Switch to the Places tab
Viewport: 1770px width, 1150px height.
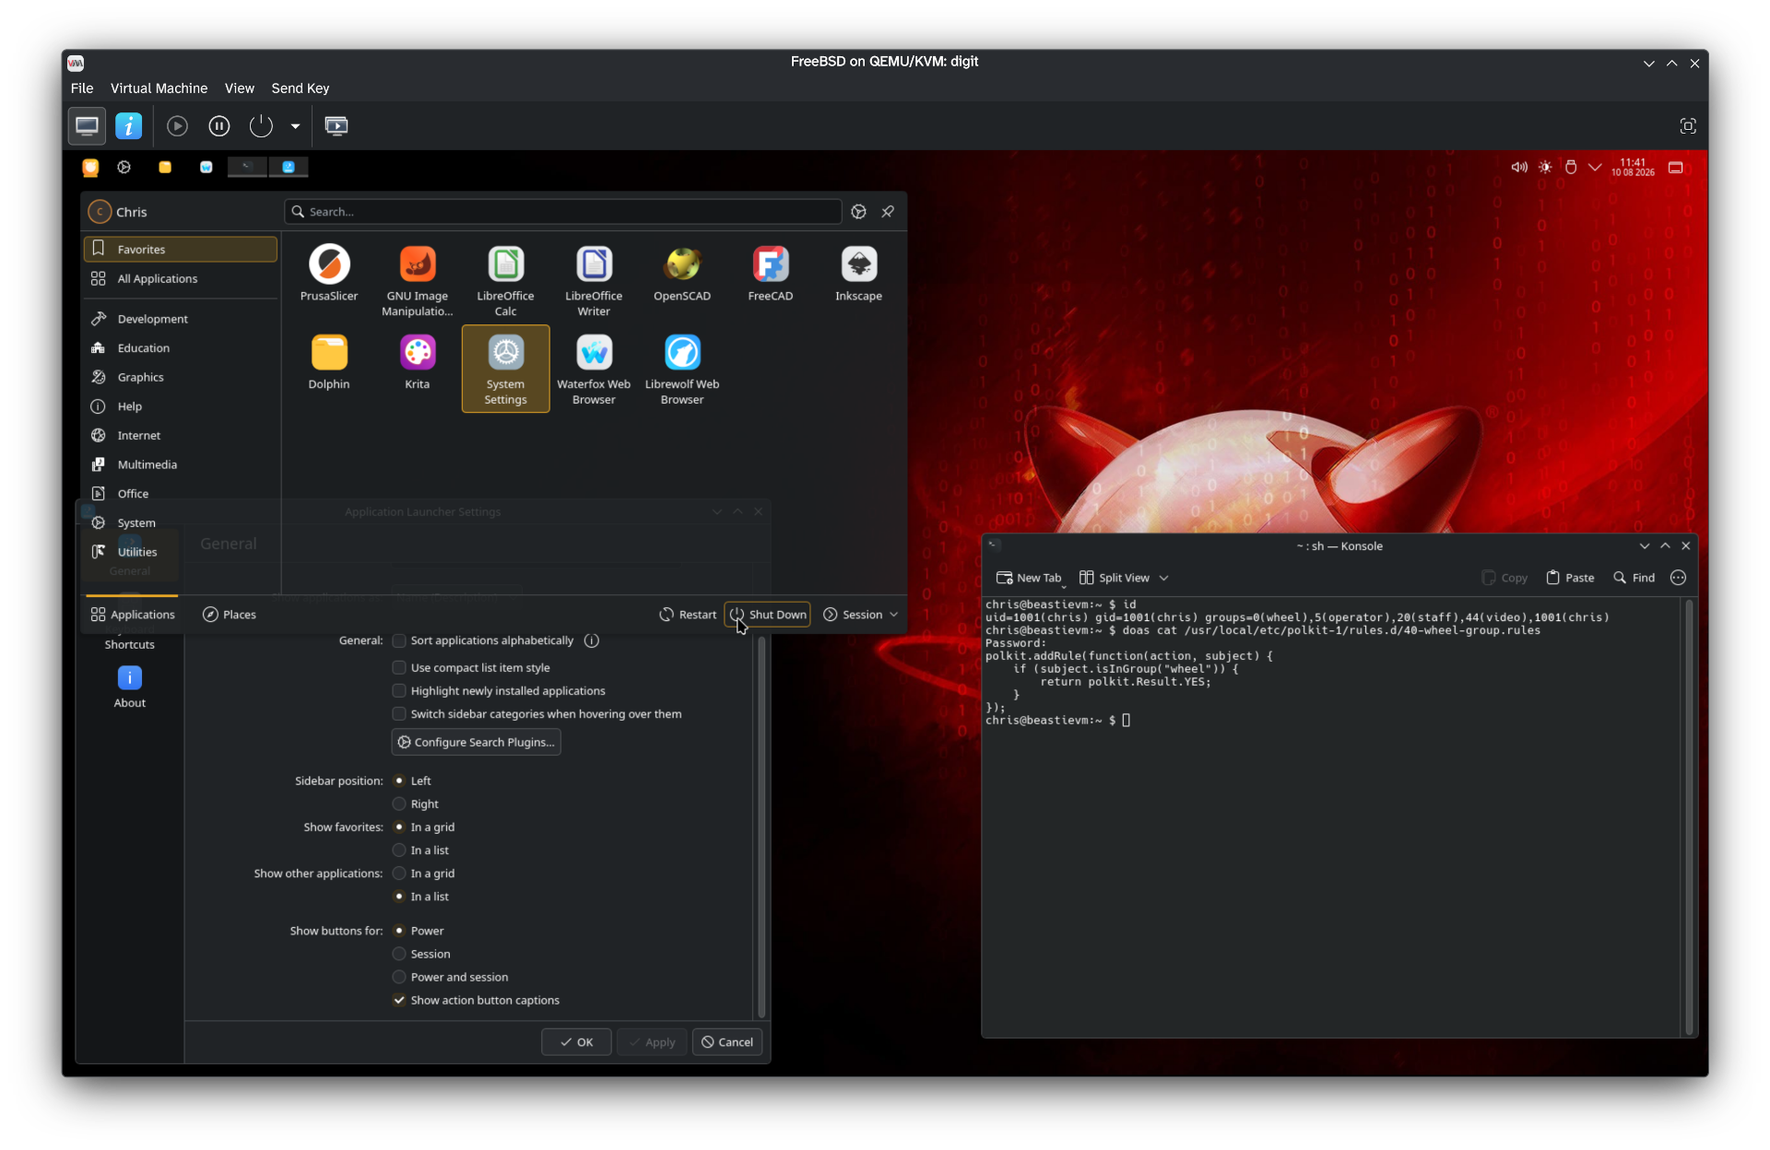point(230,615)
